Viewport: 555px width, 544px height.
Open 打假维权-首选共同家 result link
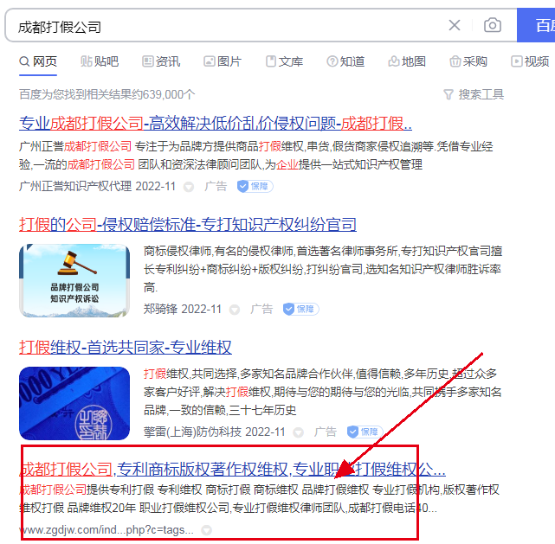(126, 347)
